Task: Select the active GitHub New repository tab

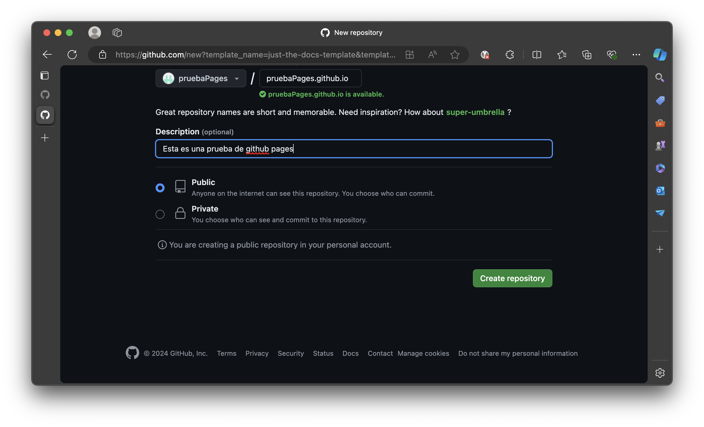Action: 45,115
